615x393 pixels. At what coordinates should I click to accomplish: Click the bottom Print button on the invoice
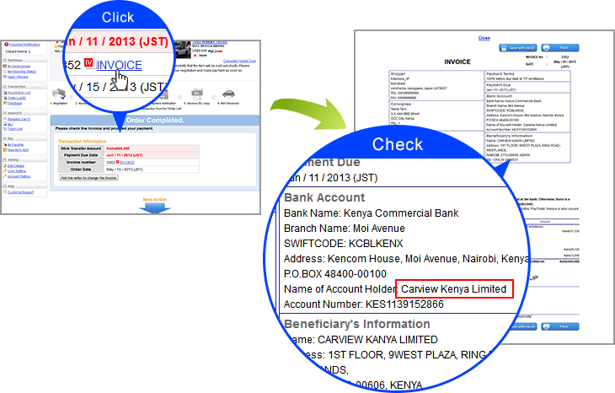pyautogui.click(x=560, y=326)
